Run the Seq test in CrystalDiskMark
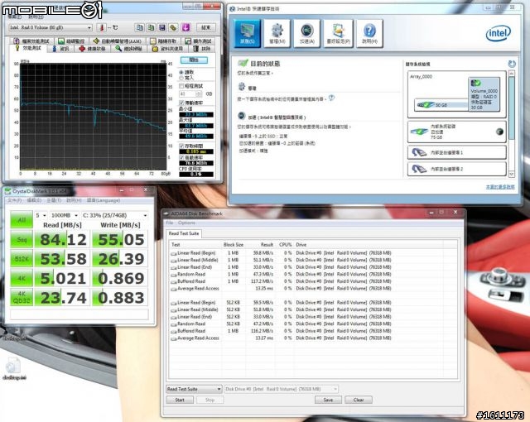The width and height of the screenshot is (530, 422). coord(22,239)
